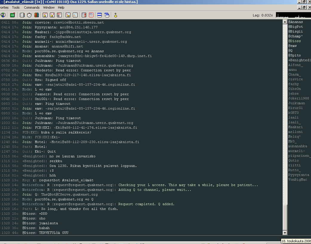Select KirurGl in the nick list
Screen dimensions: 311x244
(x=295, y=108)
